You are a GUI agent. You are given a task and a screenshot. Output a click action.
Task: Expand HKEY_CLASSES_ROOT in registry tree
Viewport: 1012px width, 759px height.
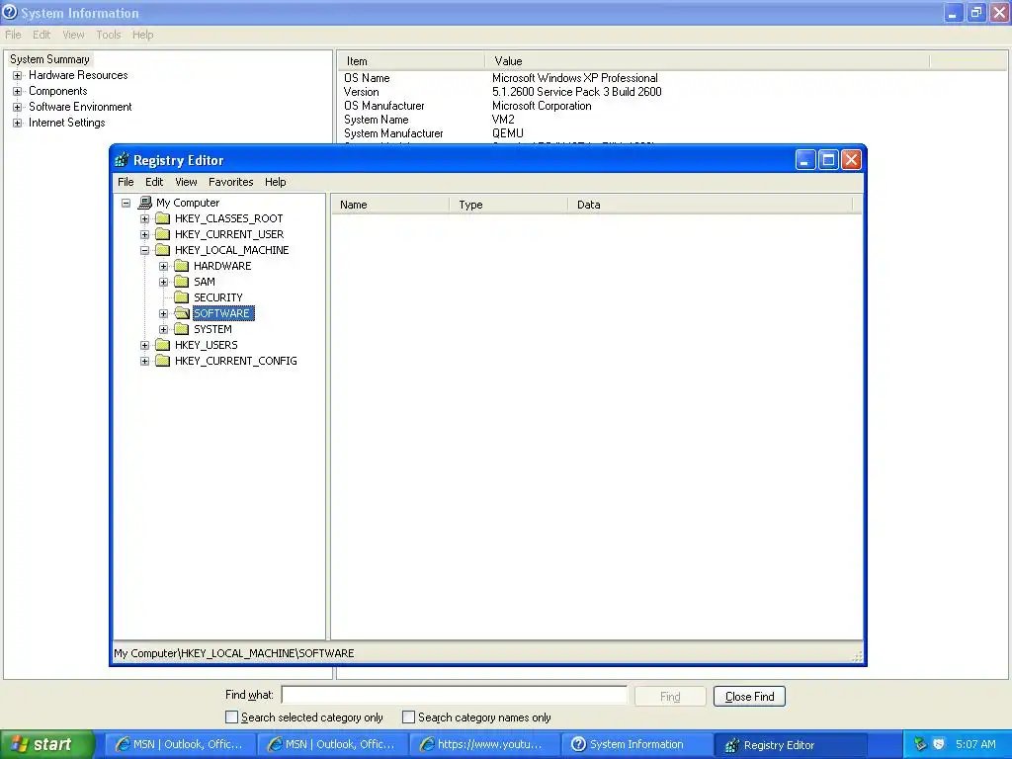pos(144,218)
